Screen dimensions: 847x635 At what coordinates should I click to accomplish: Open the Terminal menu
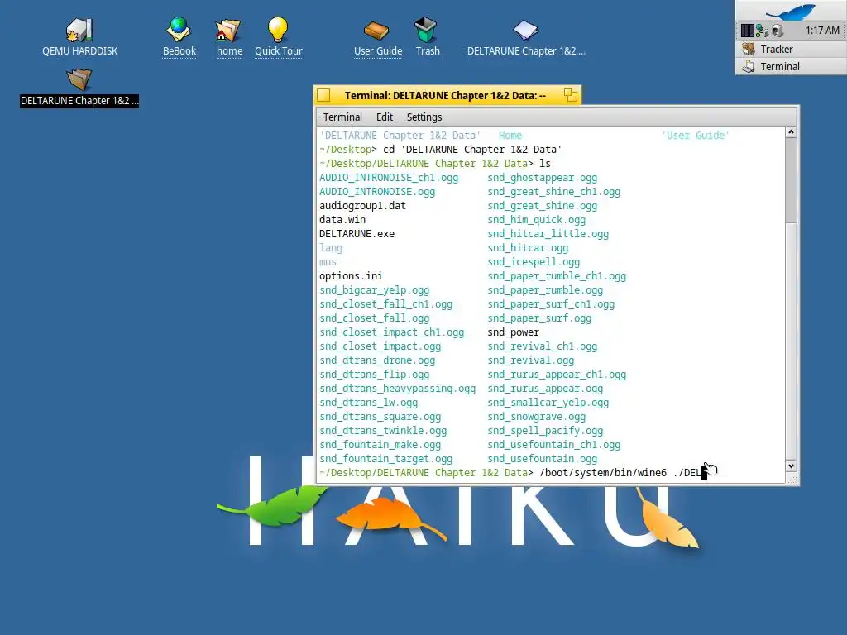(342, 117)
